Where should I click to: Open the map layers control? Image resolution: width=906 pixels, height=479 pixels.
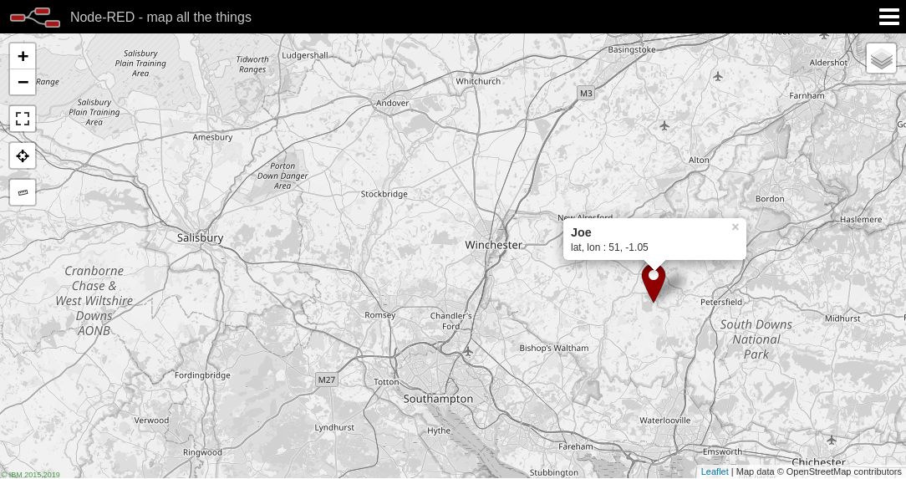(x=881, y=59)
